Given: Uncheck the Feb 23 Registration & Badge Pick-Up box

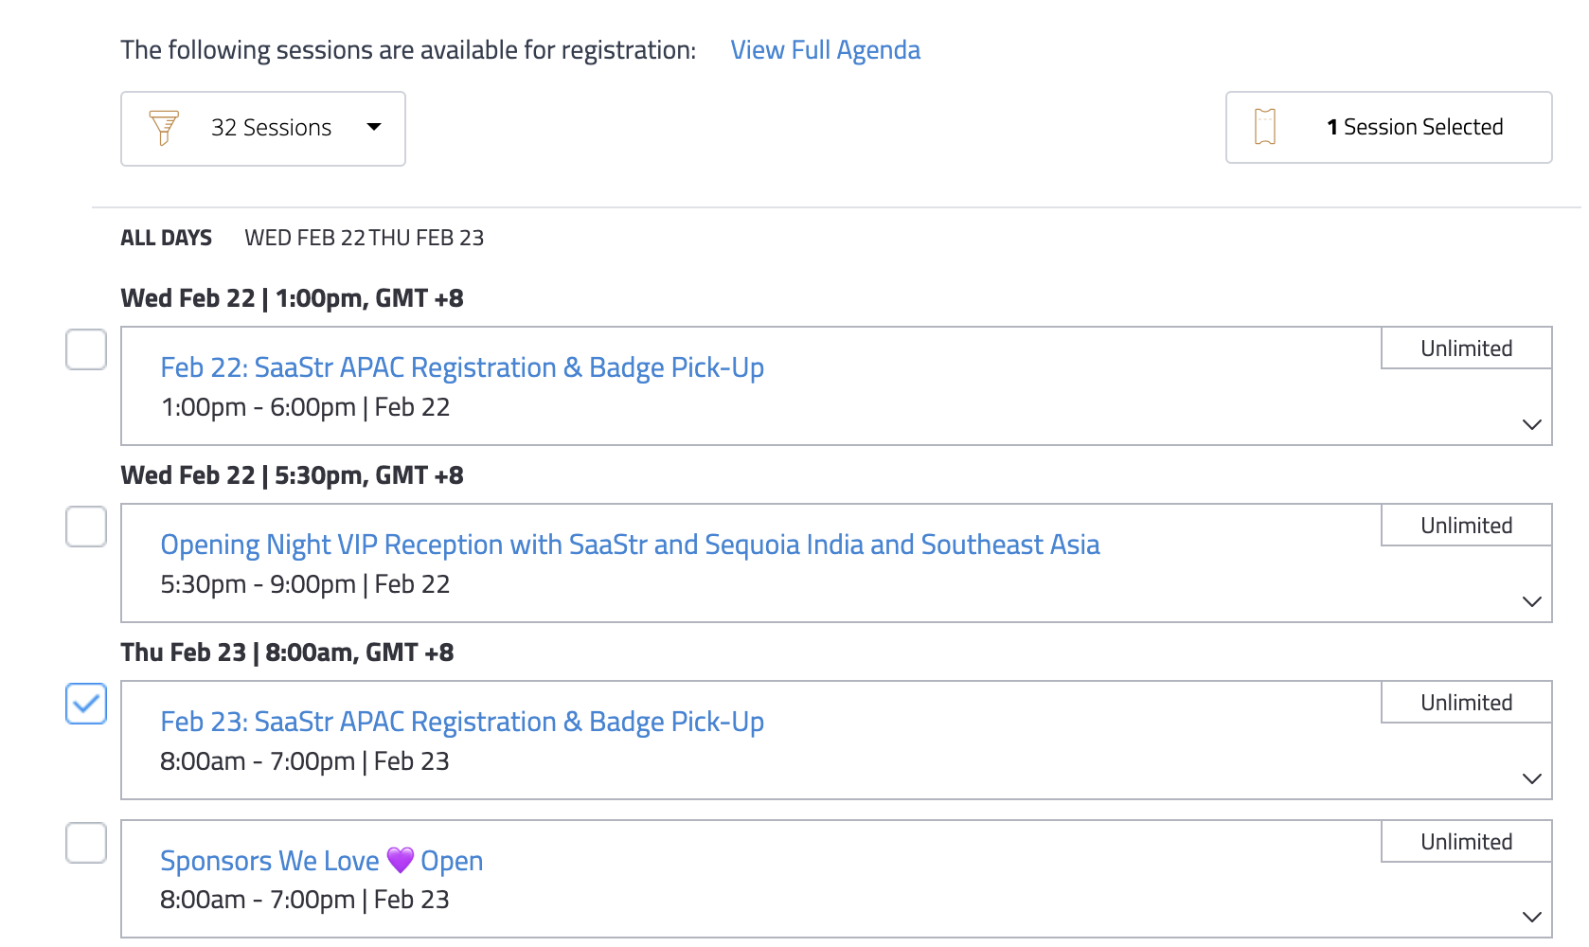Looking at the screenshot, I should point(86,704).
